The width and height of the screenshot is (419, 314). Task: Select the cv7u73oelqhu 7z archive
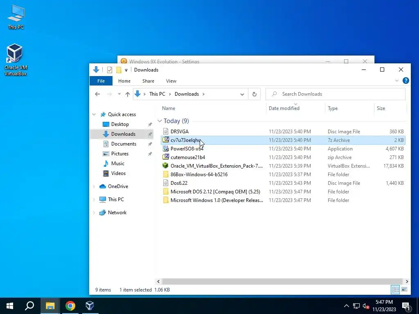283,140
